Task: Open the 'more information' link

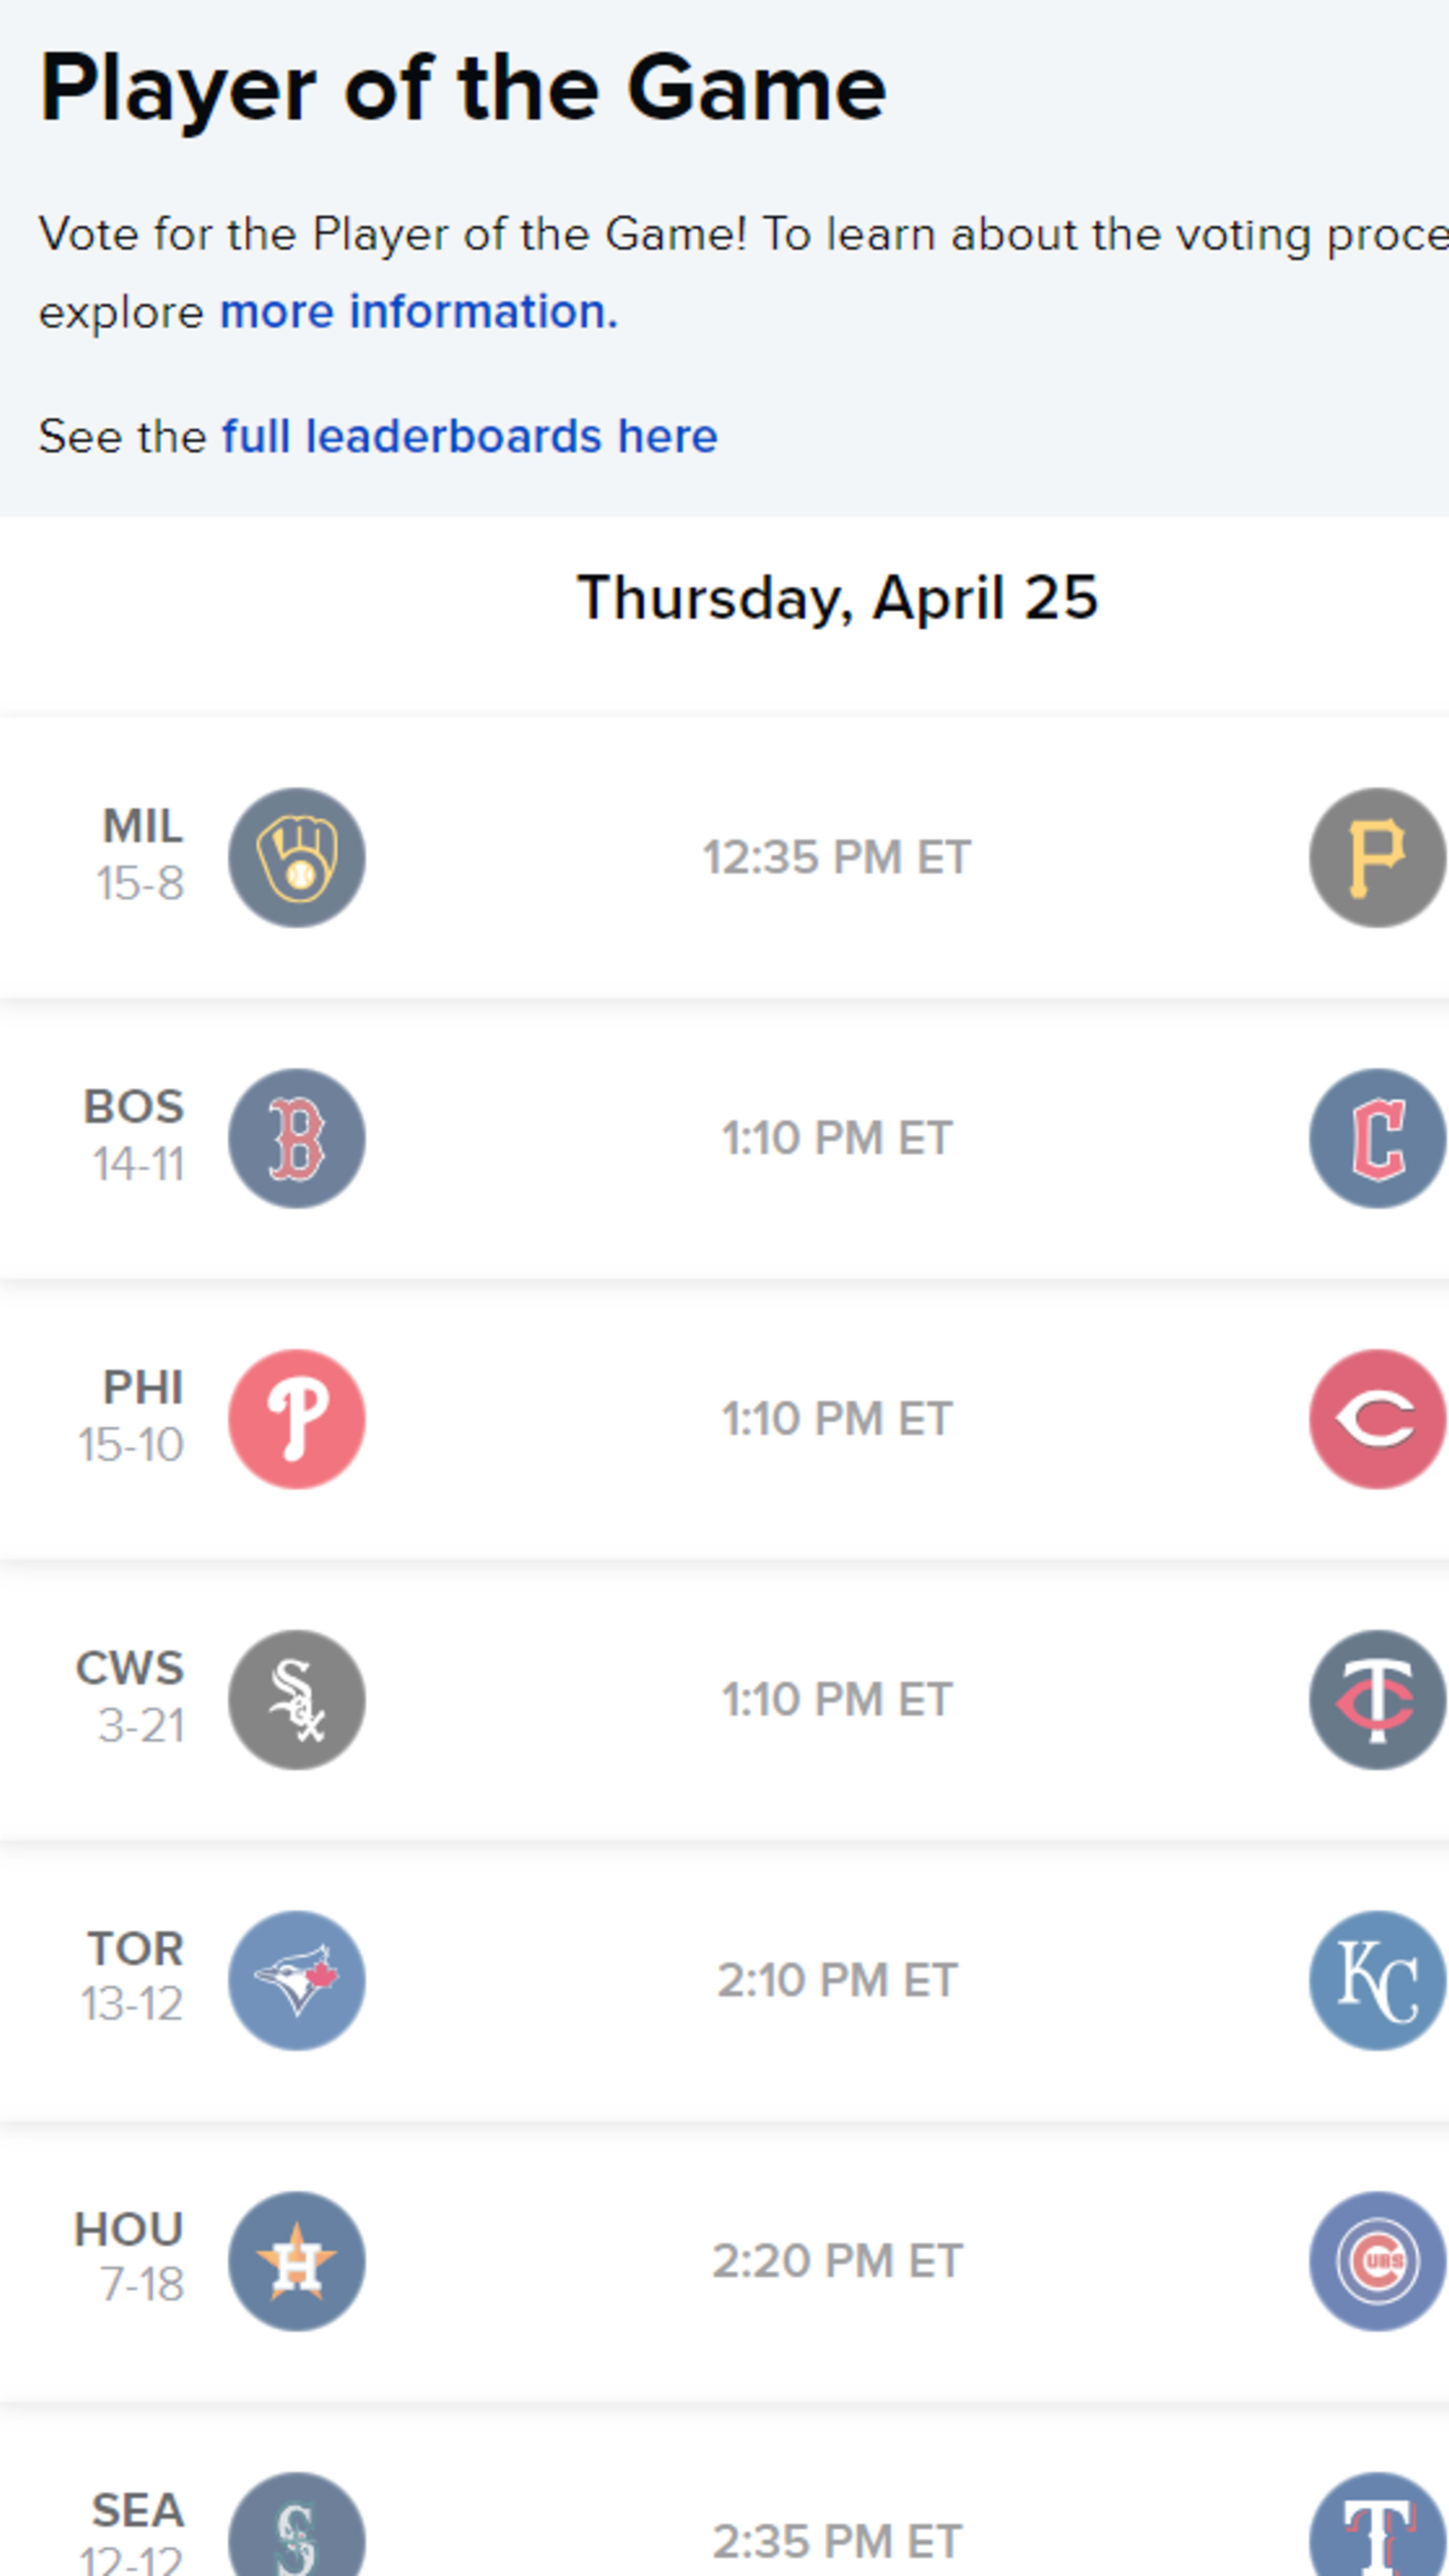Action: [x=419, y=311]
